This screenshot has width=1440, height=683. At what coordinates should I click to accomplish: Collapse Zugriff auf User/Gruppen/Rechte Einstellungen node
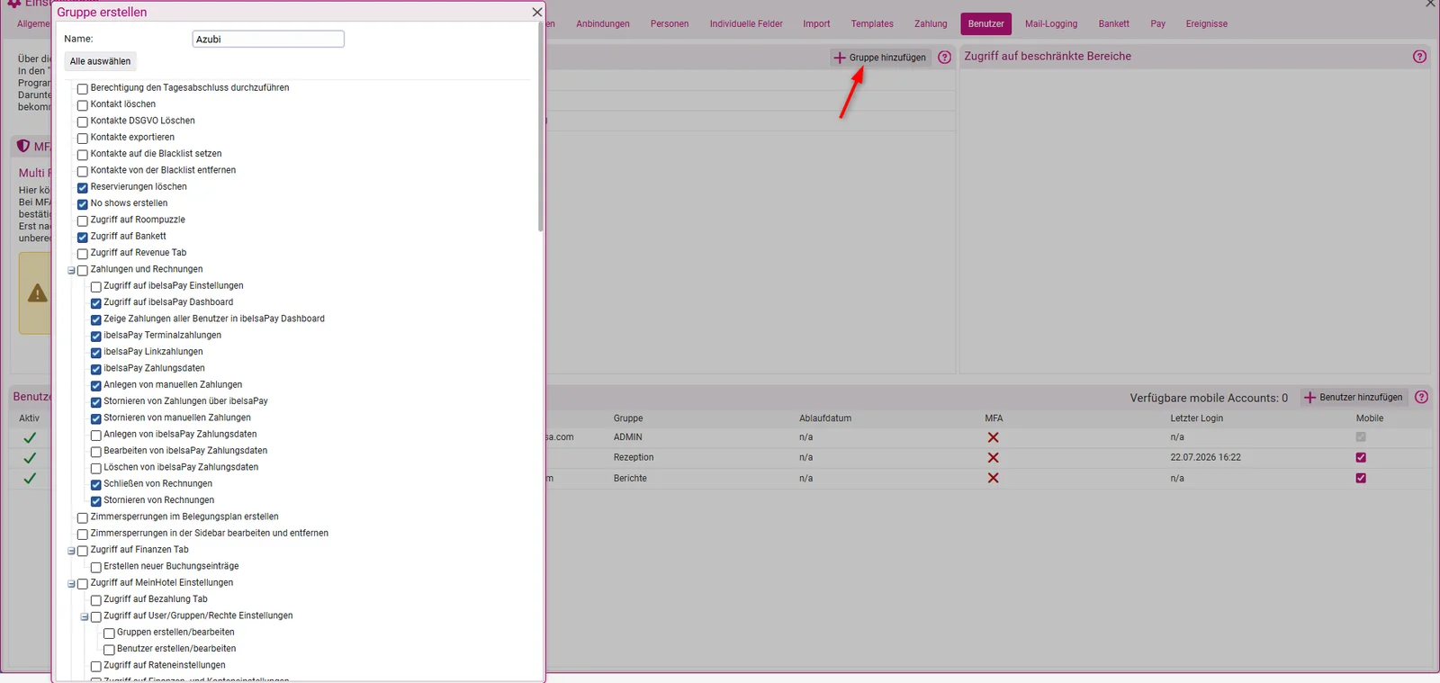coord(85,617)
